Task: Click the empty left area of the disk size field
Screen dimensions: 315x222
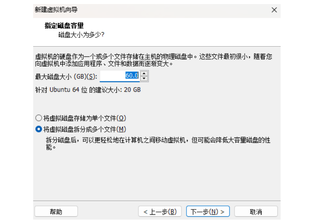Action: pos(112,76)
